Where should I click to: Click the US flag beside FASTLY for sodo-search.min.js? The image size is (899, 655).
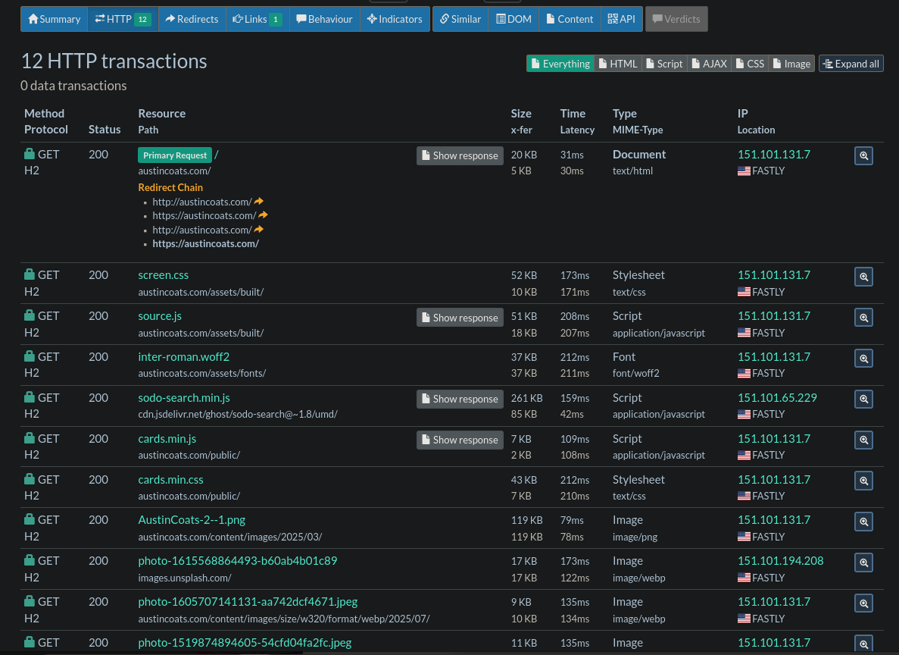tap(744, 415)
